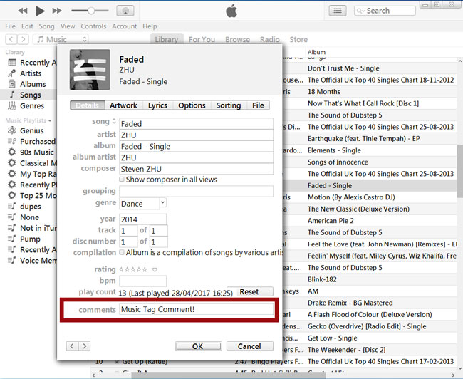The height and width of the screenshot is (379, 463).
Task: Open the Not in iTunes playlist icon
Action: pyautogui.click(x=12, y=228)
